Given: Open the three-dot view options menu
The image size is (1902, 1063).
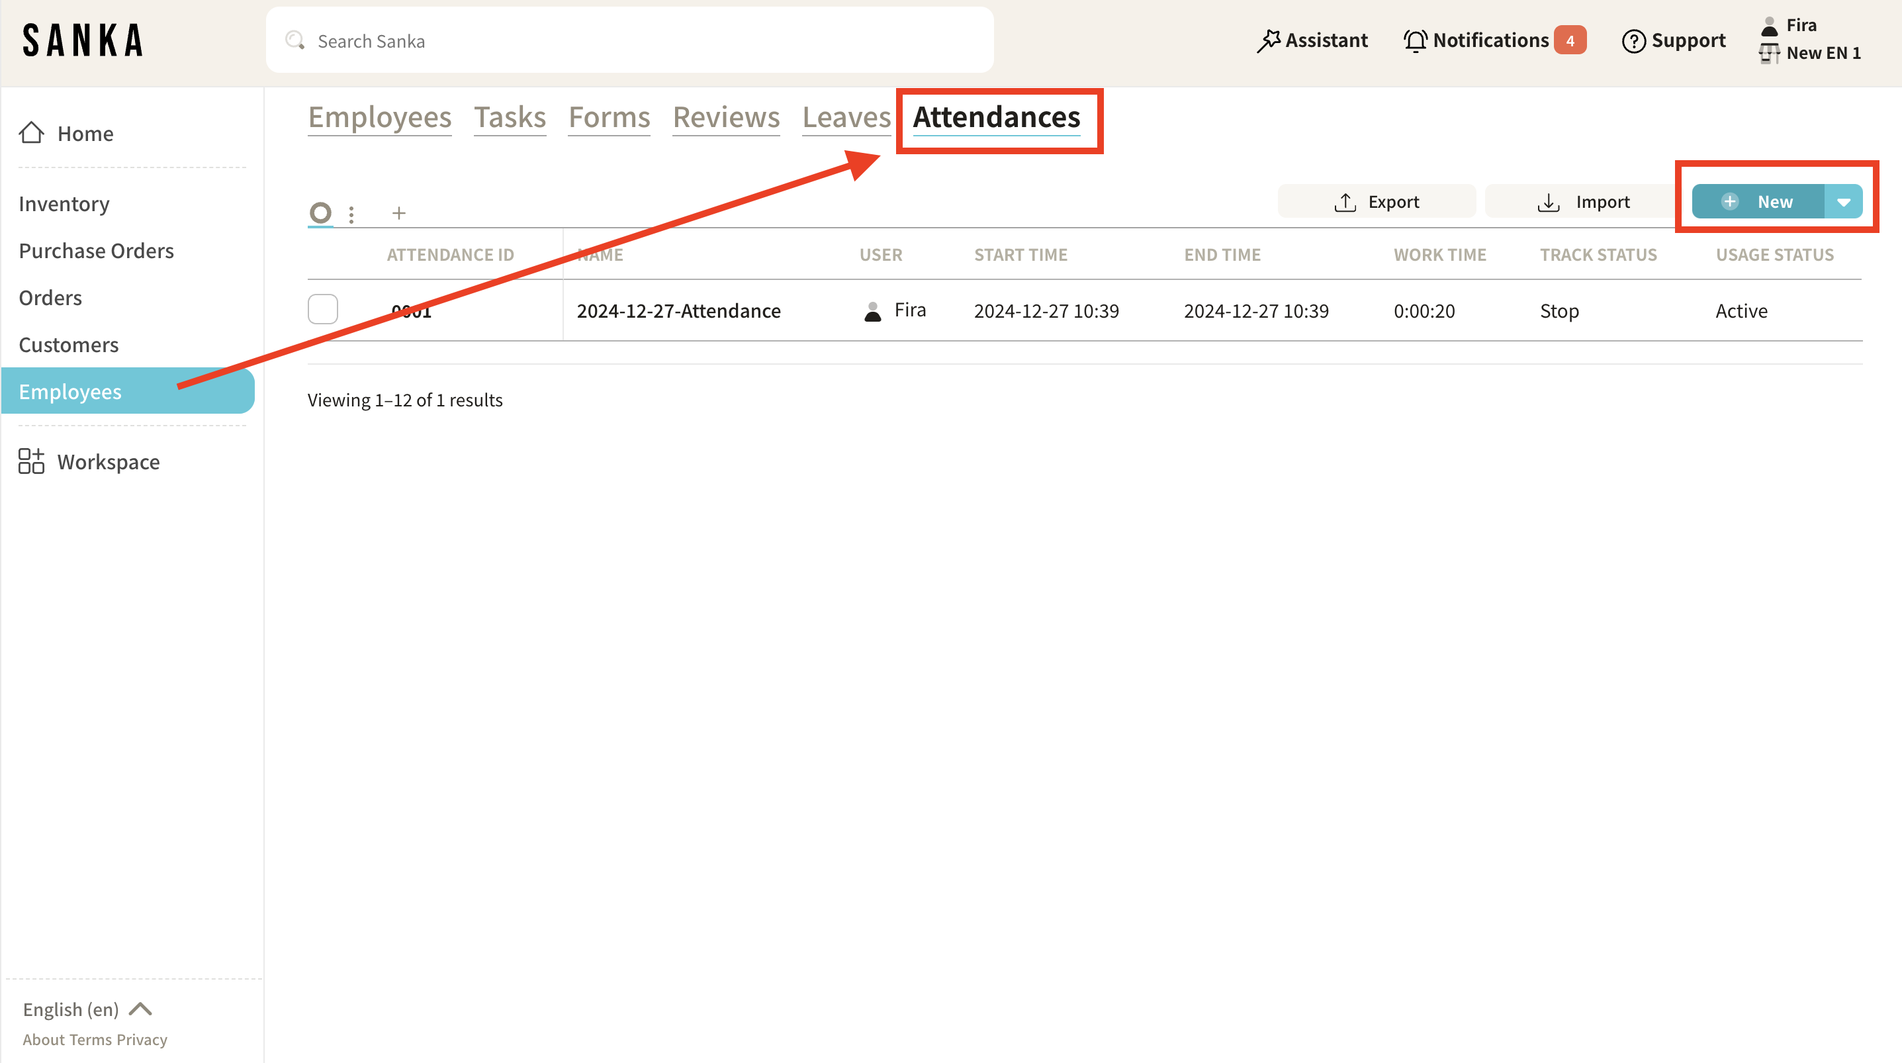Looking at the screenshot, I should [x=351, y=214].
